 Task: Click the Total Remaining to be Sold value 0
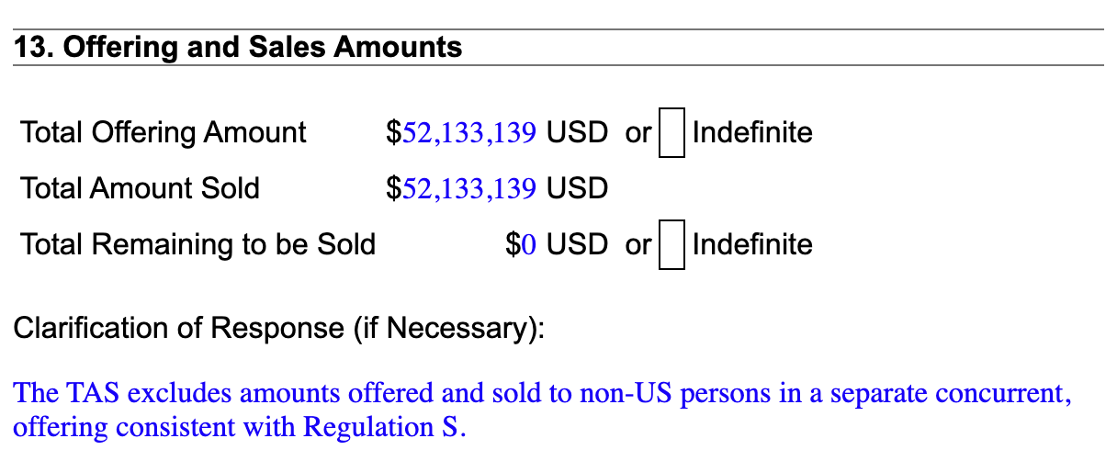527,245
